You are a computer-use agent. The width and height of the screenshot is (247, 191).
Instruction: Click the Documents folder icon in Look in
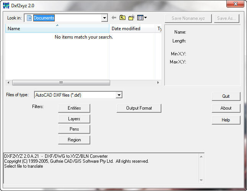click(29, 18)
